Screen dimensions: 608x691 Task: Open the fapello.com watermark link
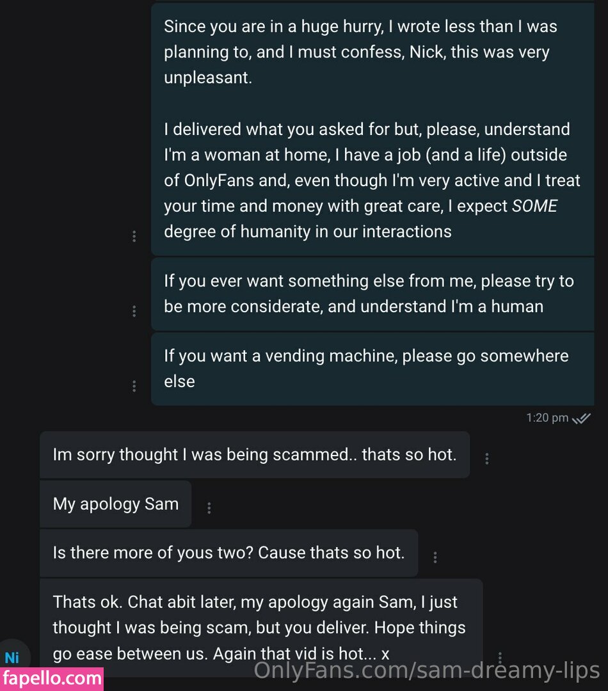(x=51, y=678)
